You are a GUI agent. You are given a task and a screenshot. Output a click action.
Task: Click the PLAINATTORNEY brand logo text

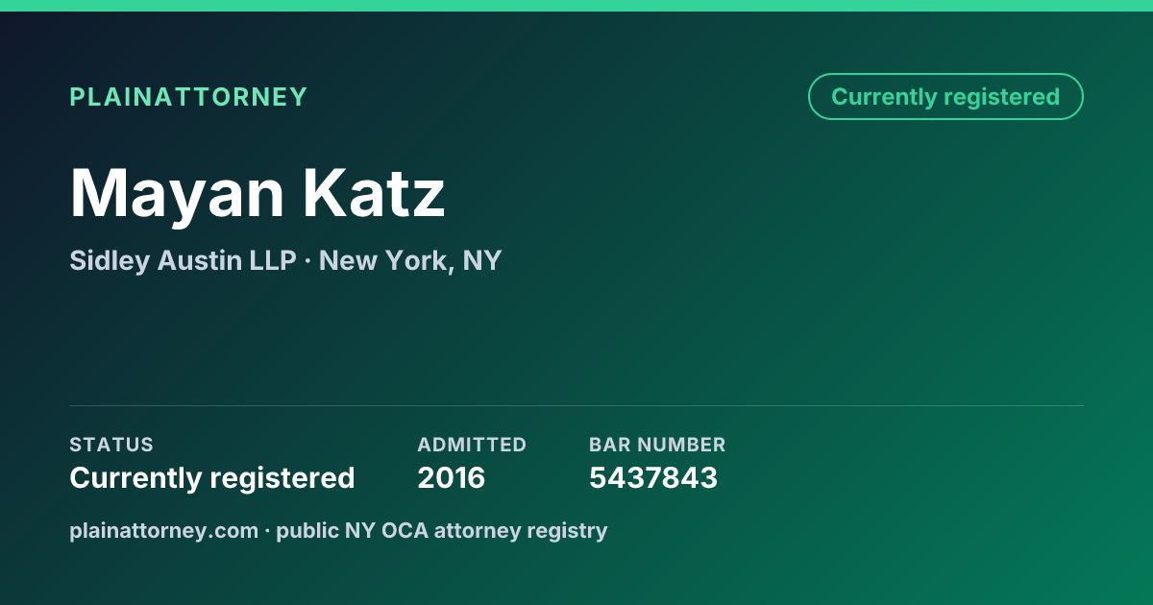click(x=188, y=97)
